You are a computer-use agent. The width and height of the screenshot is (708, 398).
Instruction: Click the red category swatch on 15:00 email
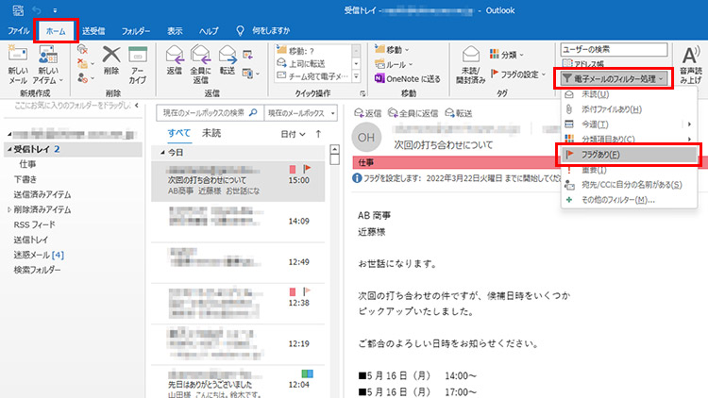pyautogui.click(x=292, y=169)
